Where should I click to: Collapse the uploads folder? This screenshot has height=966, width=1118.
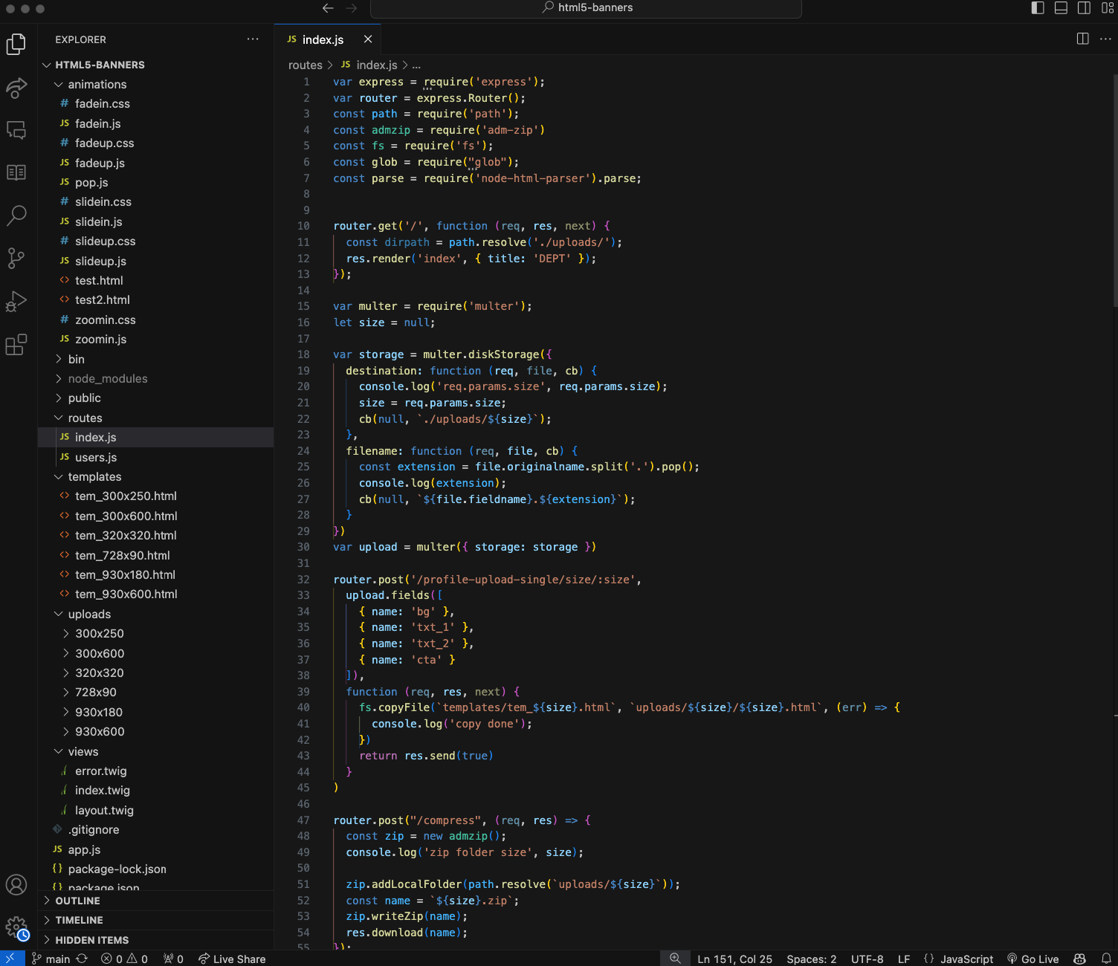click(156, 614)
